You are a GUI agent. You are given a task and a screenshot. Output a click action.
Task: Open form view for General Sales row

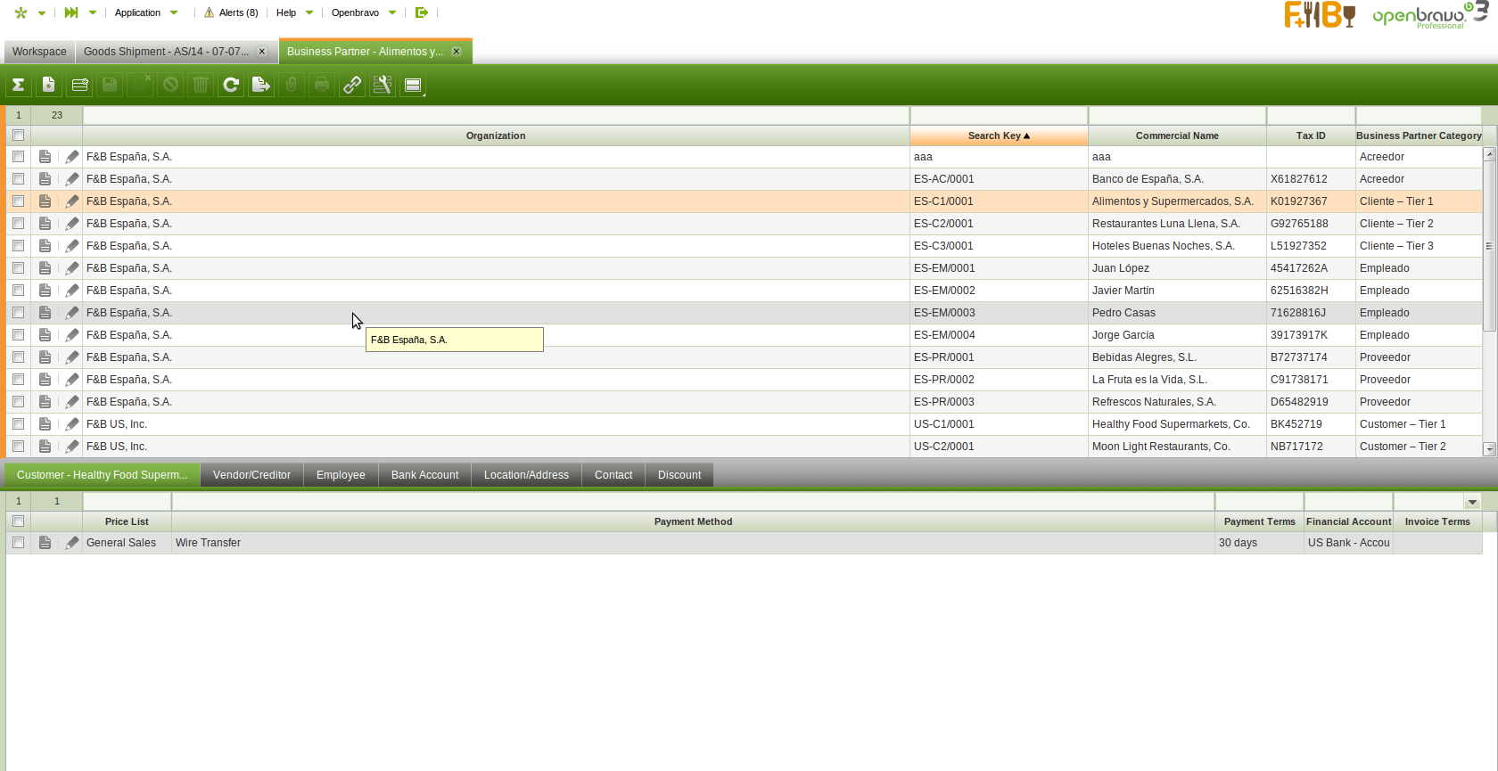point(45,543)
